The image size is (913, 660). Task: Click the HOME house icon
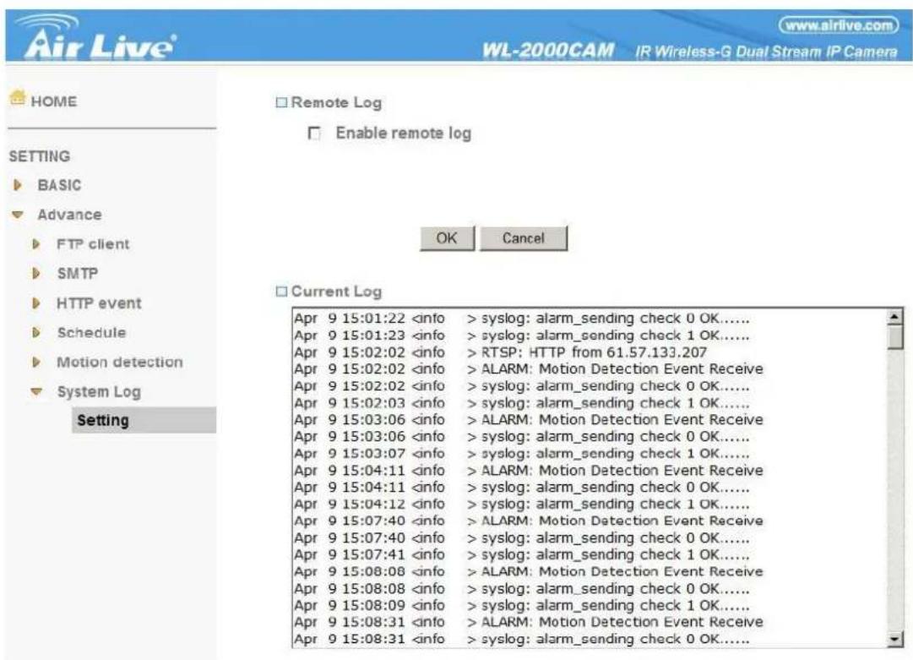18,98
